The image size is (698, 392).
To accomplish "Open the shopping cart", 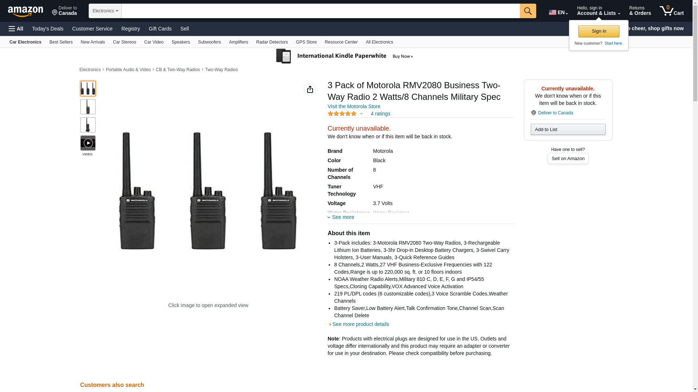I will pos(671,11).
